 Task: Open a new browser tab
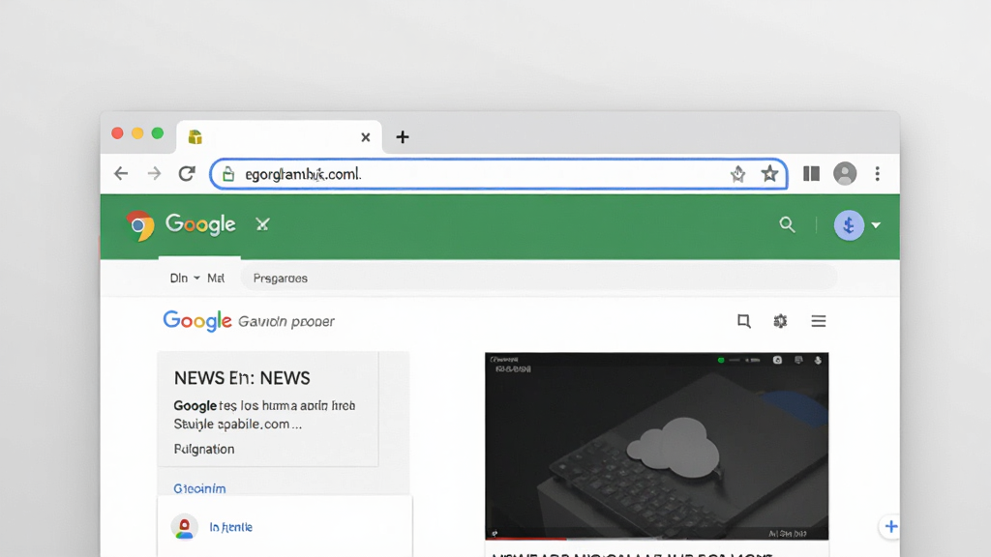pos(403,137)
